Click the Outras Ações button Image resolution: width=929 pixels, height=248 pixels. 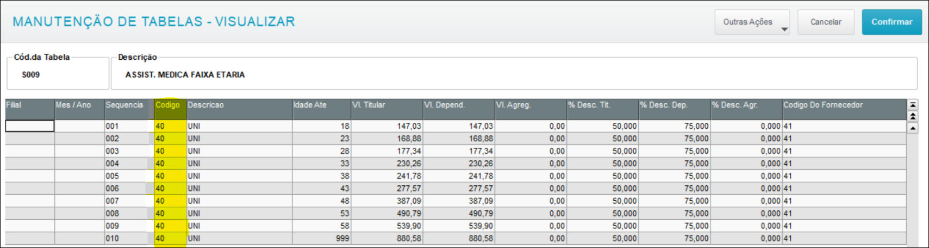[752, 22]
